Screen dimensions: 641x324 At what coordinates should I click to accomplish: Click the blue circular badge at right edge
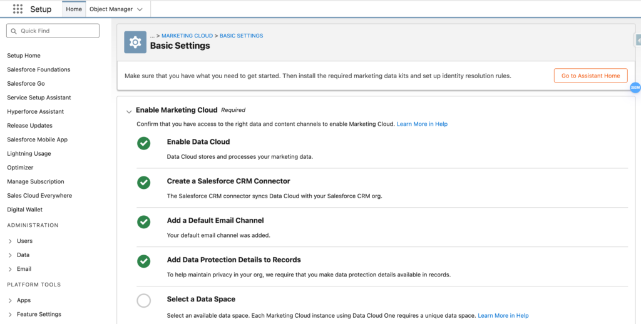click(635, 88)
